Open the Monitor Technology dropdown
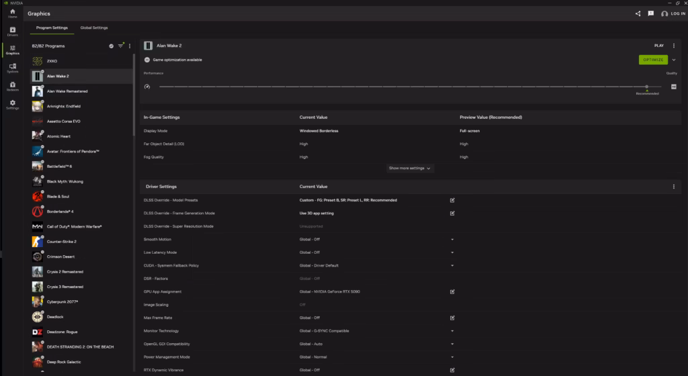Screen dimensions: 688x376 452,331
